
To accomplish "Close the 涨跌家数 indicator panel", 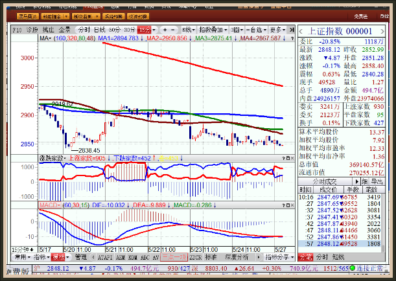I will point(292,158).
